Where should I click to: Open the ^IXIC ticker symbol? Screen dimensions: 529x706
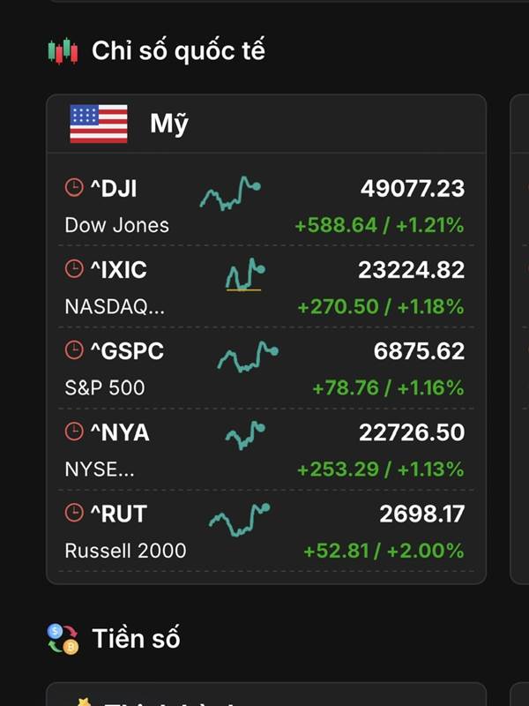click(x=119, y=269)
